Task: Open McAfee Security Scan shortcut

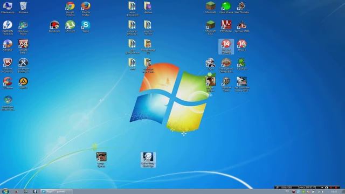Action: (8, 66)
